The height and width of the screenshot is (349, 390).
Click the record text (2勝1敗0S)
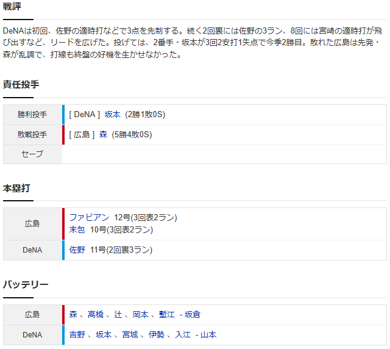click(145, 115)
